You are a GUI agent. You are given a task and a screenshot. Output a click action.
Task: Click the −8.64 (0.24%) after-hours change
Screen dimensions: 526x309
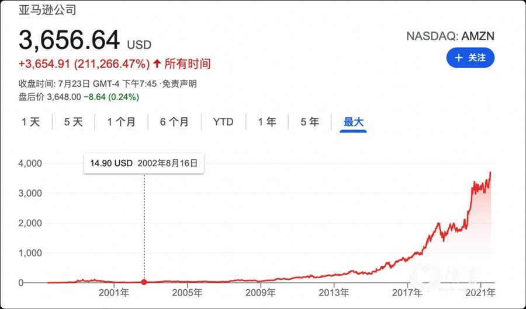point(112,97)
